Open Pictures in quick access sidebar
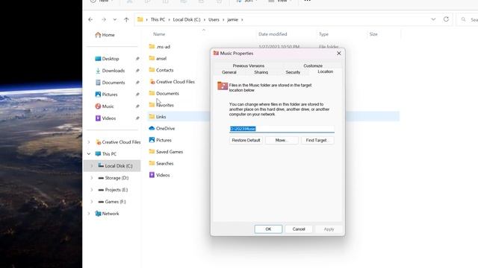Image resolution: width=478 pixels, height=268 pixels. coord(106,95)
